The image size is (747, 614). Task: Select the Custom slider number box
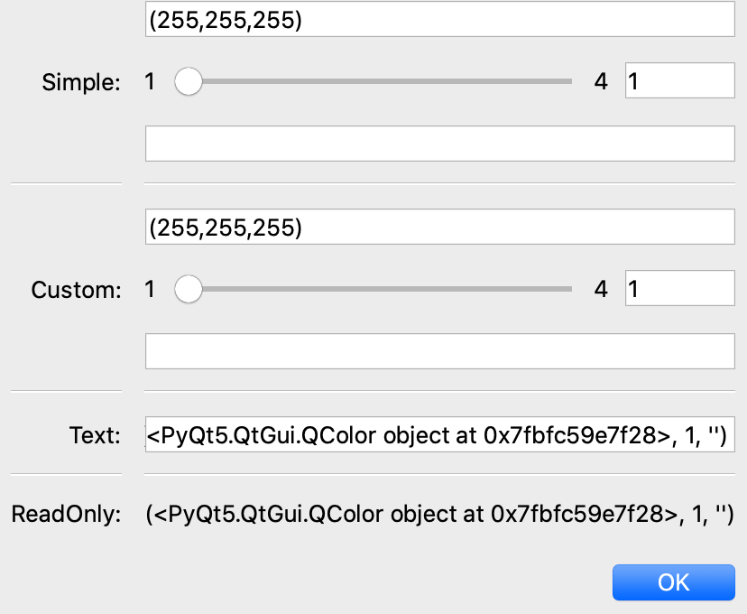point(679,290)
